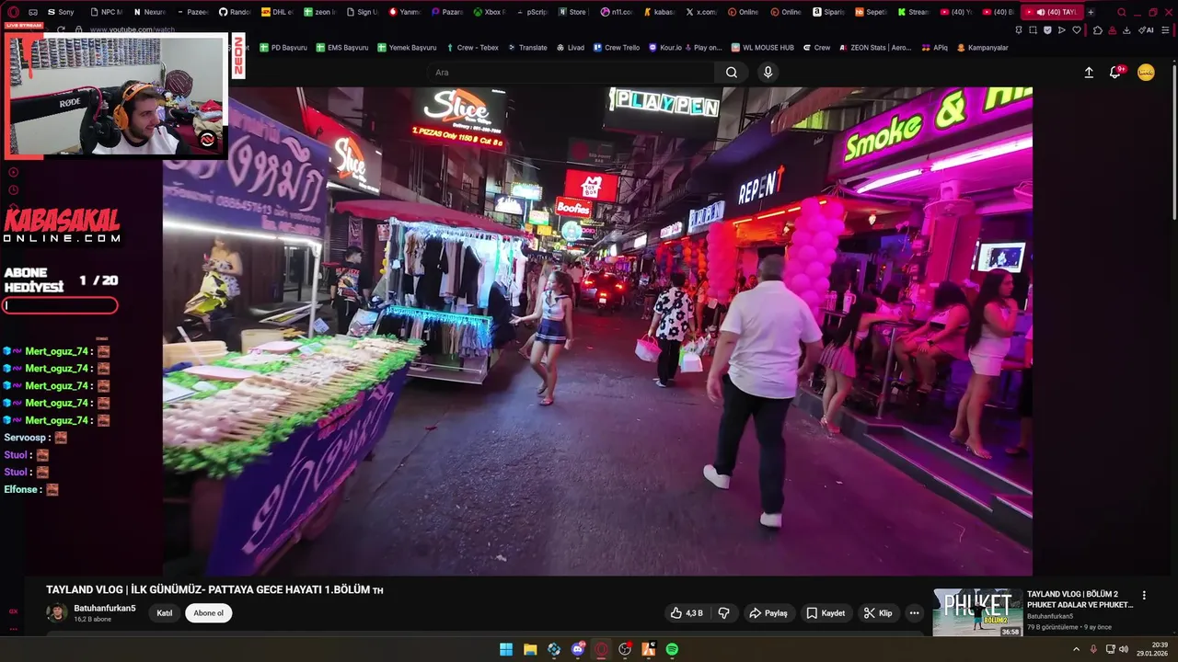Open Kampanyalar bookmark
Image resolution: width=1178 pixels, height=662 pixels.
[x=982, y=48]
